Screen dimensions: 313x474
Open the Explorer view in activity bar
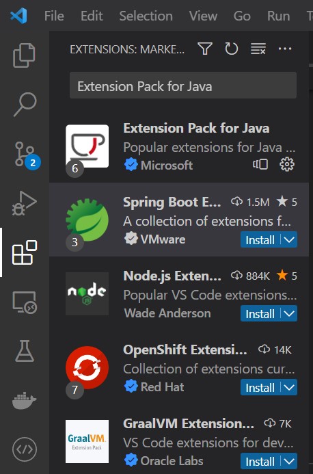click(24, 55)
